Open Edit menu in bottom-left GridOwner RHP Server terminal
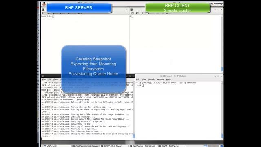 coord(49,80)
